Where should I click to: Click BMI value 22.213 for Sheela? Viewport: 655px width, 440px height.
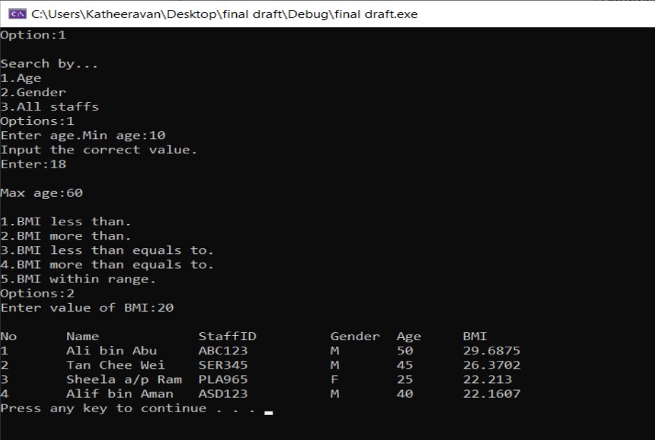point(487,379)
